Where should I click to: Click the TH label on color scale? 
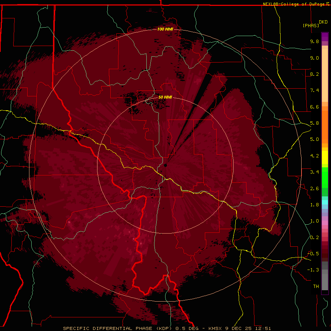click(316, 286)
